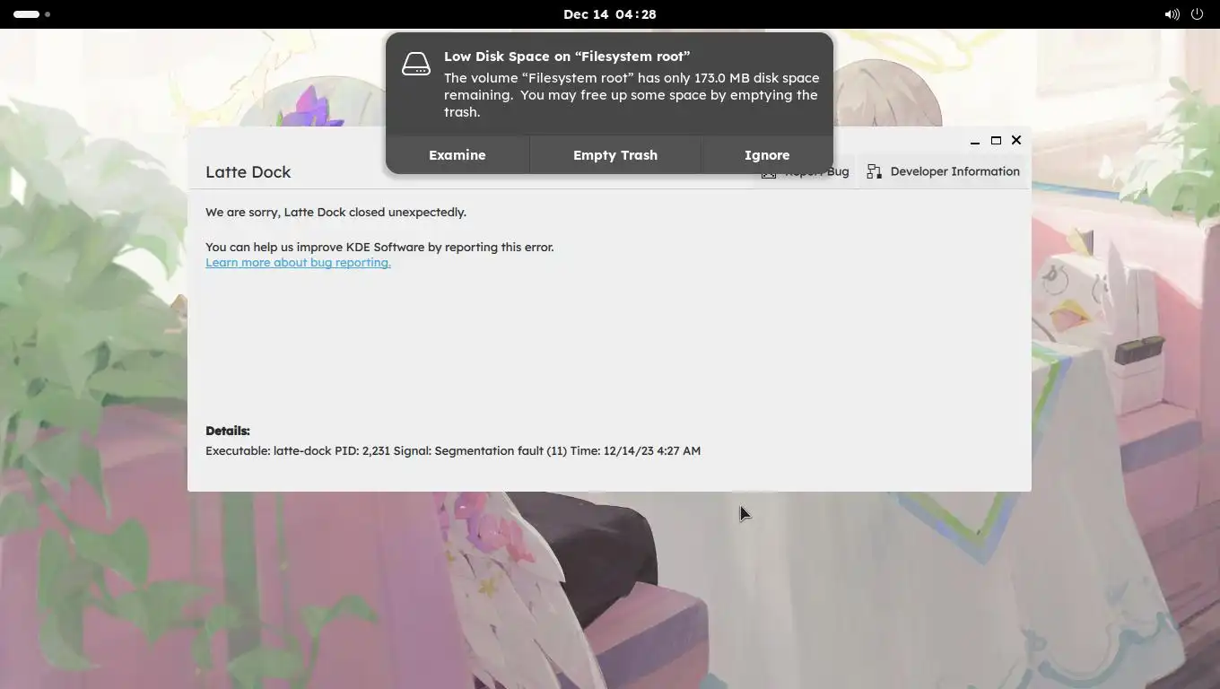Empty Trash from the low disk space notification
This screenshot has height=689, width=1220.
615,155
